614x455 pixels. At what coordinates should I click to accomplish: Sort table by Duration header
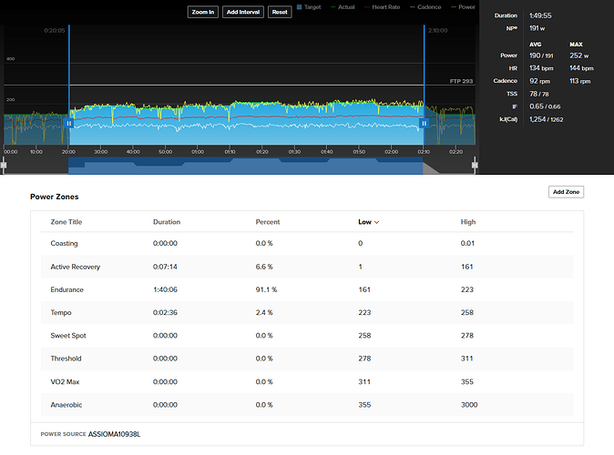tap(167, 222)
